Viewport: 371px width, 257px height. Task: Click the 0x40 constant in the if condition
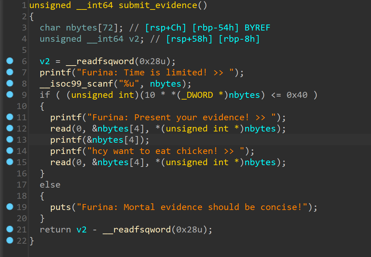tap(297, 95)
